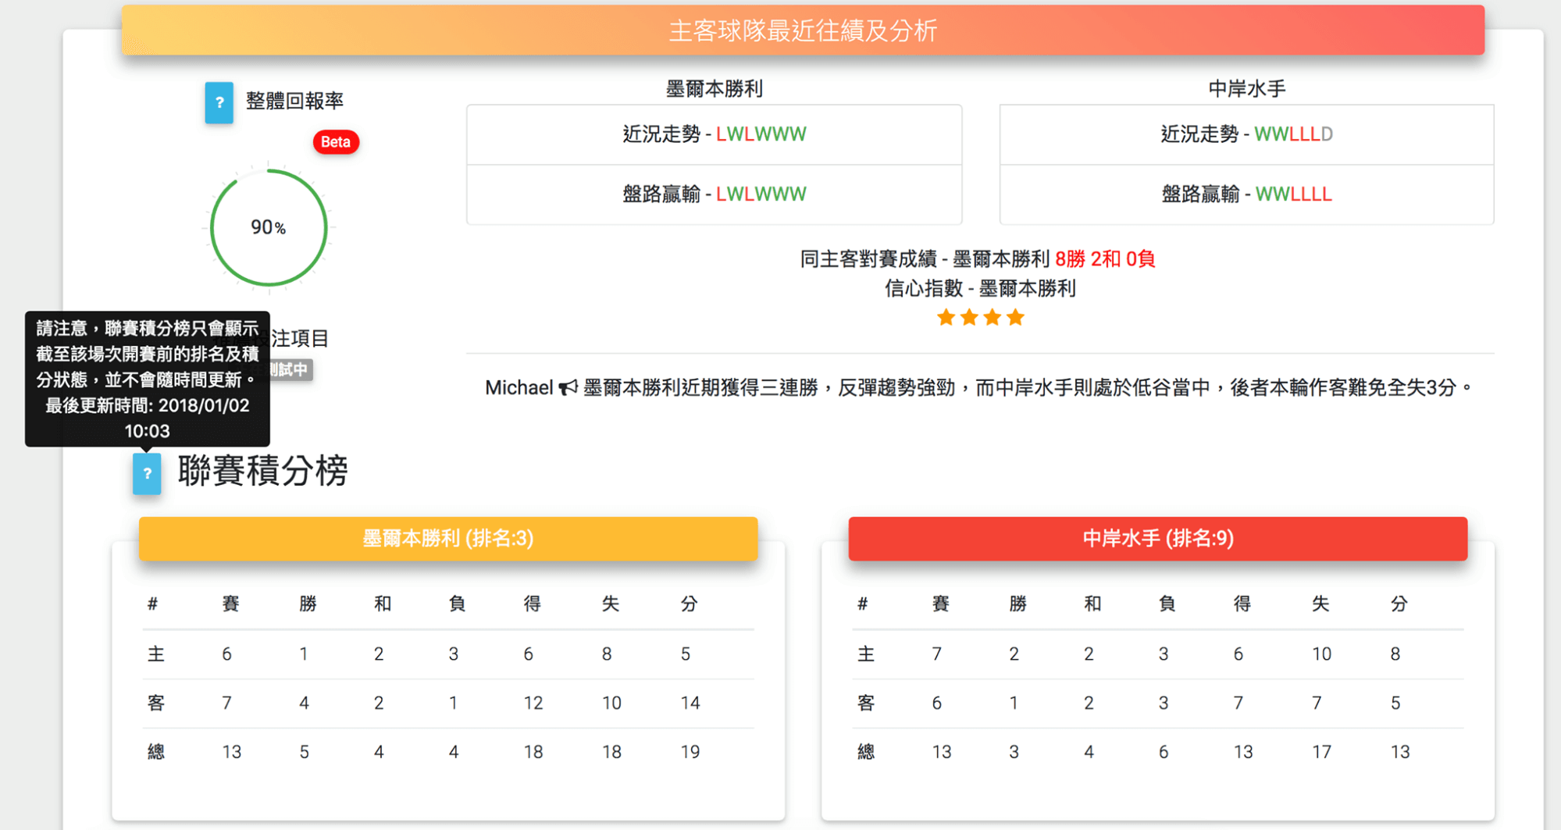Click the 主 row label in 墨爾本勝利 table
Viewport: 1561px width, 830px height.
[x=156, y=654]
